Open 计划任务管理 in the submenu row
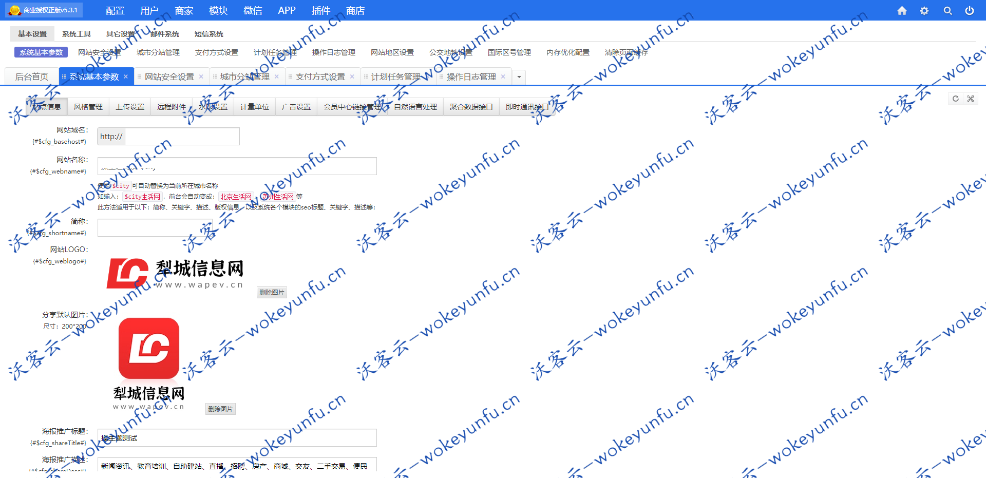 tap(275, 52)
